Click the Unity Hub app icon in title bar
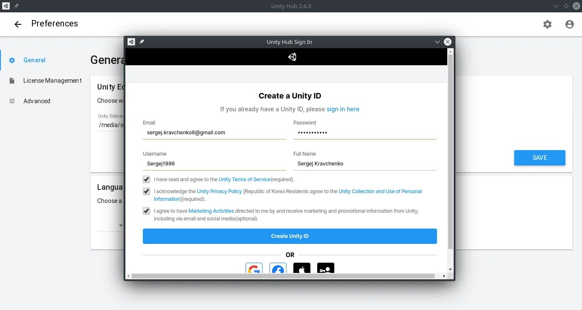The image size is (582, 310). pos(6,6)
